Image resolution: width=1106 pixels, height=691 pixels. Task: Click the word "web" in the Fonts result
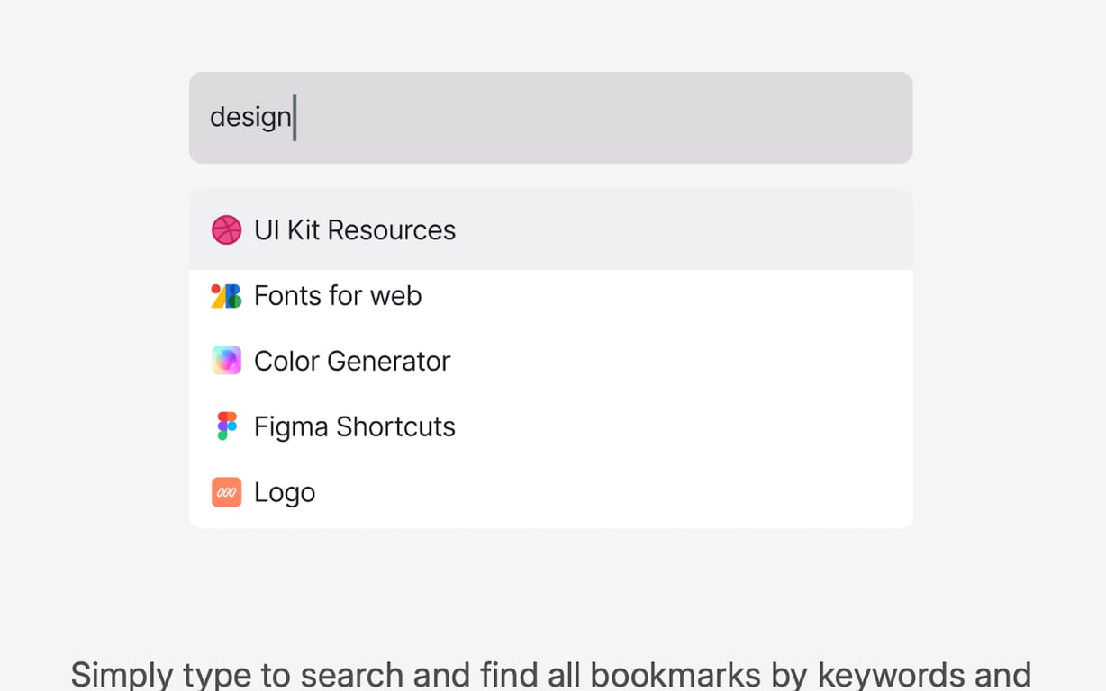click(x=398, y=296)
